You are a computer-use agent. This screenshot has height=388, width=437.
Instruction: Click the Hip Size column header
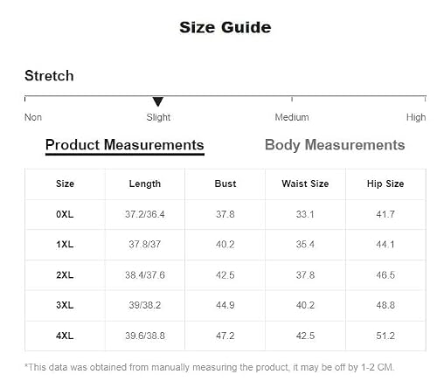(x=385, y=184)
